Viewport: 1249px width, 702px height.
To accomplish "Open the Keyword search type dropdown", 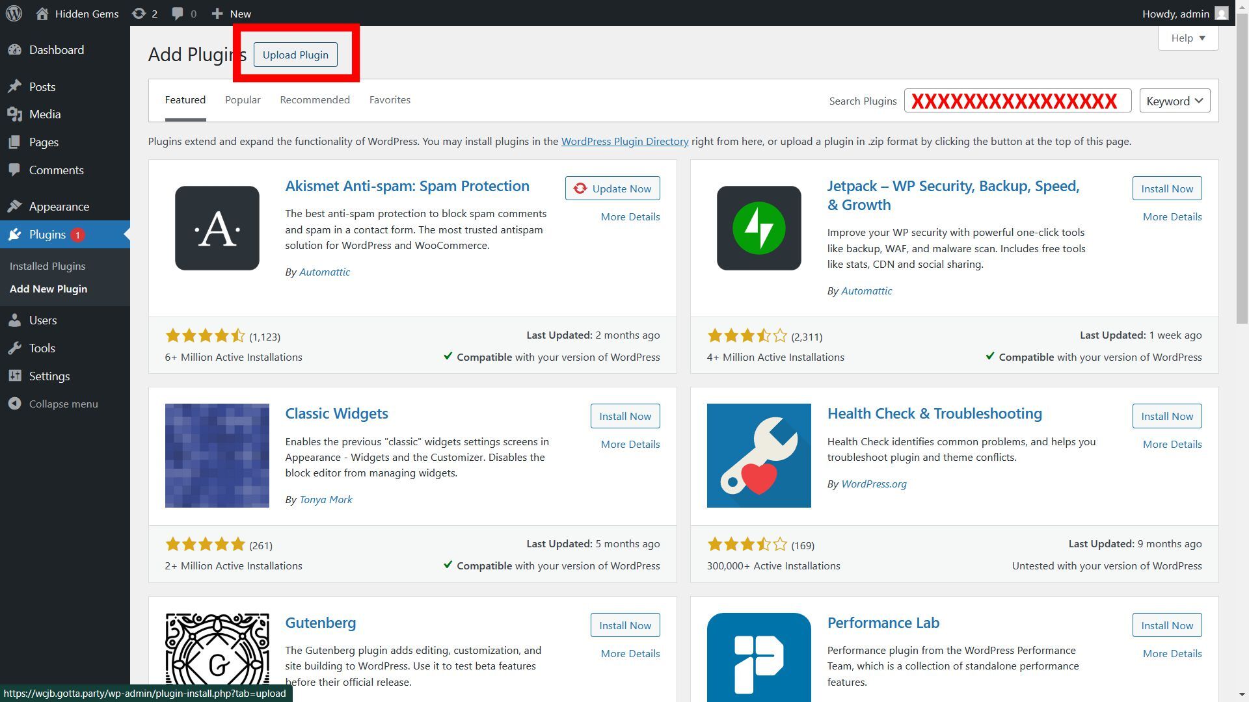I will pos(1174,101).
